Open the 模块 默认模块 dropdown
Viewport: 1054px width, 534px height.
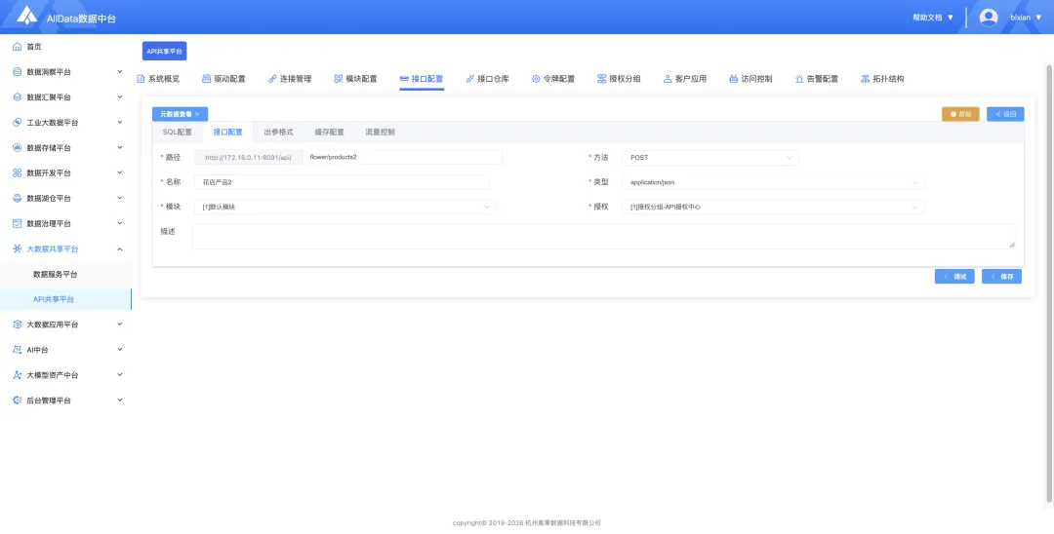[345, 208]
